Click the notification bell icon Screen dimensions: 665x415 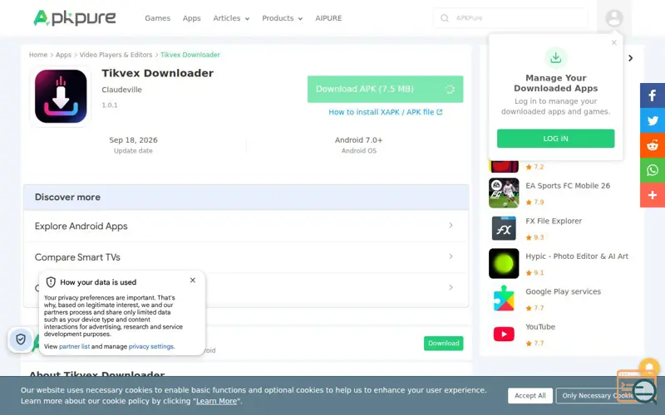tap(649, 367)
